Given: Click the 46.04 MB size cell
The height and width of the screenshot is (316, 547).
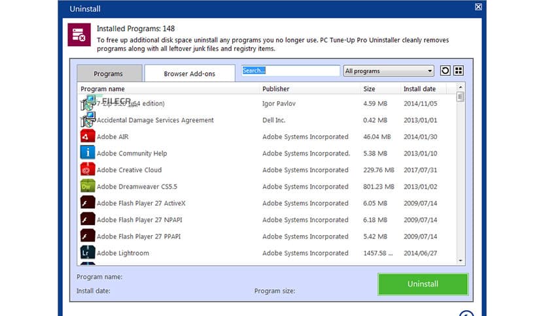Looking at the screenshot, I should click(x=377, y=136).
